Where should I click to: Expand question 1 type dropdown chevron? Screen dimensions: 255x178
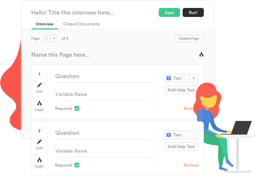point(194,78)
